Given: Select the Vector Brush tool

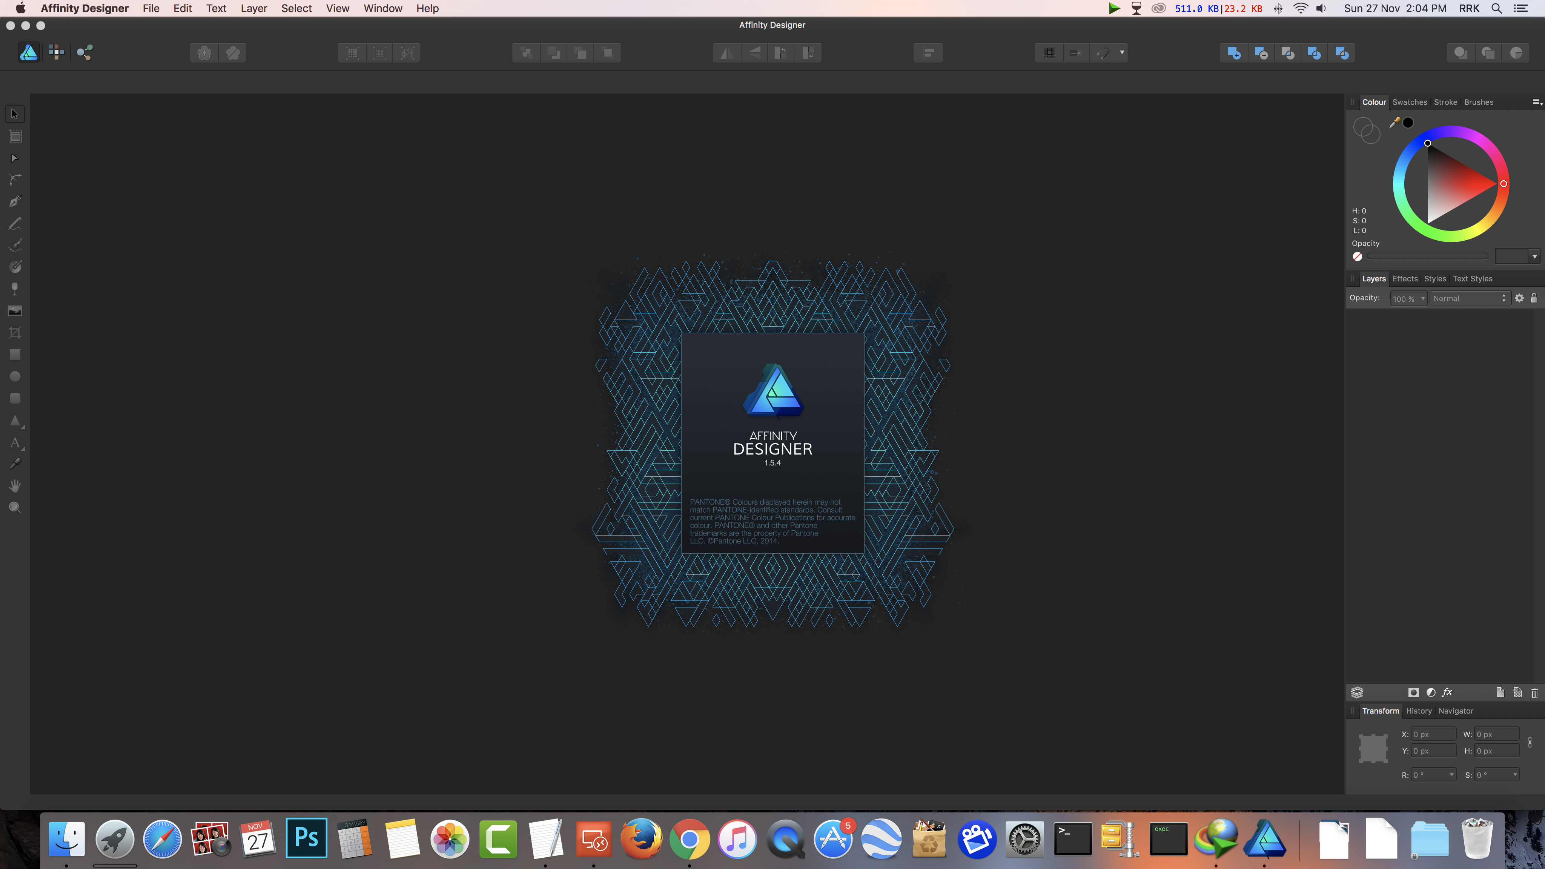Looking at the screenshot, I should [x=15, y=245].
